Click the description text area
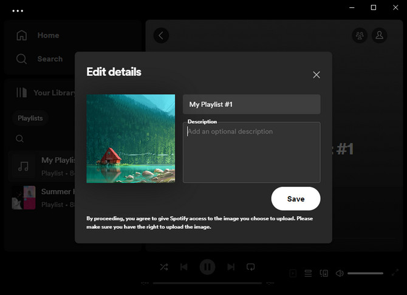Image resolution: width=407 pixels, height=295 pixels. [251, 152]
